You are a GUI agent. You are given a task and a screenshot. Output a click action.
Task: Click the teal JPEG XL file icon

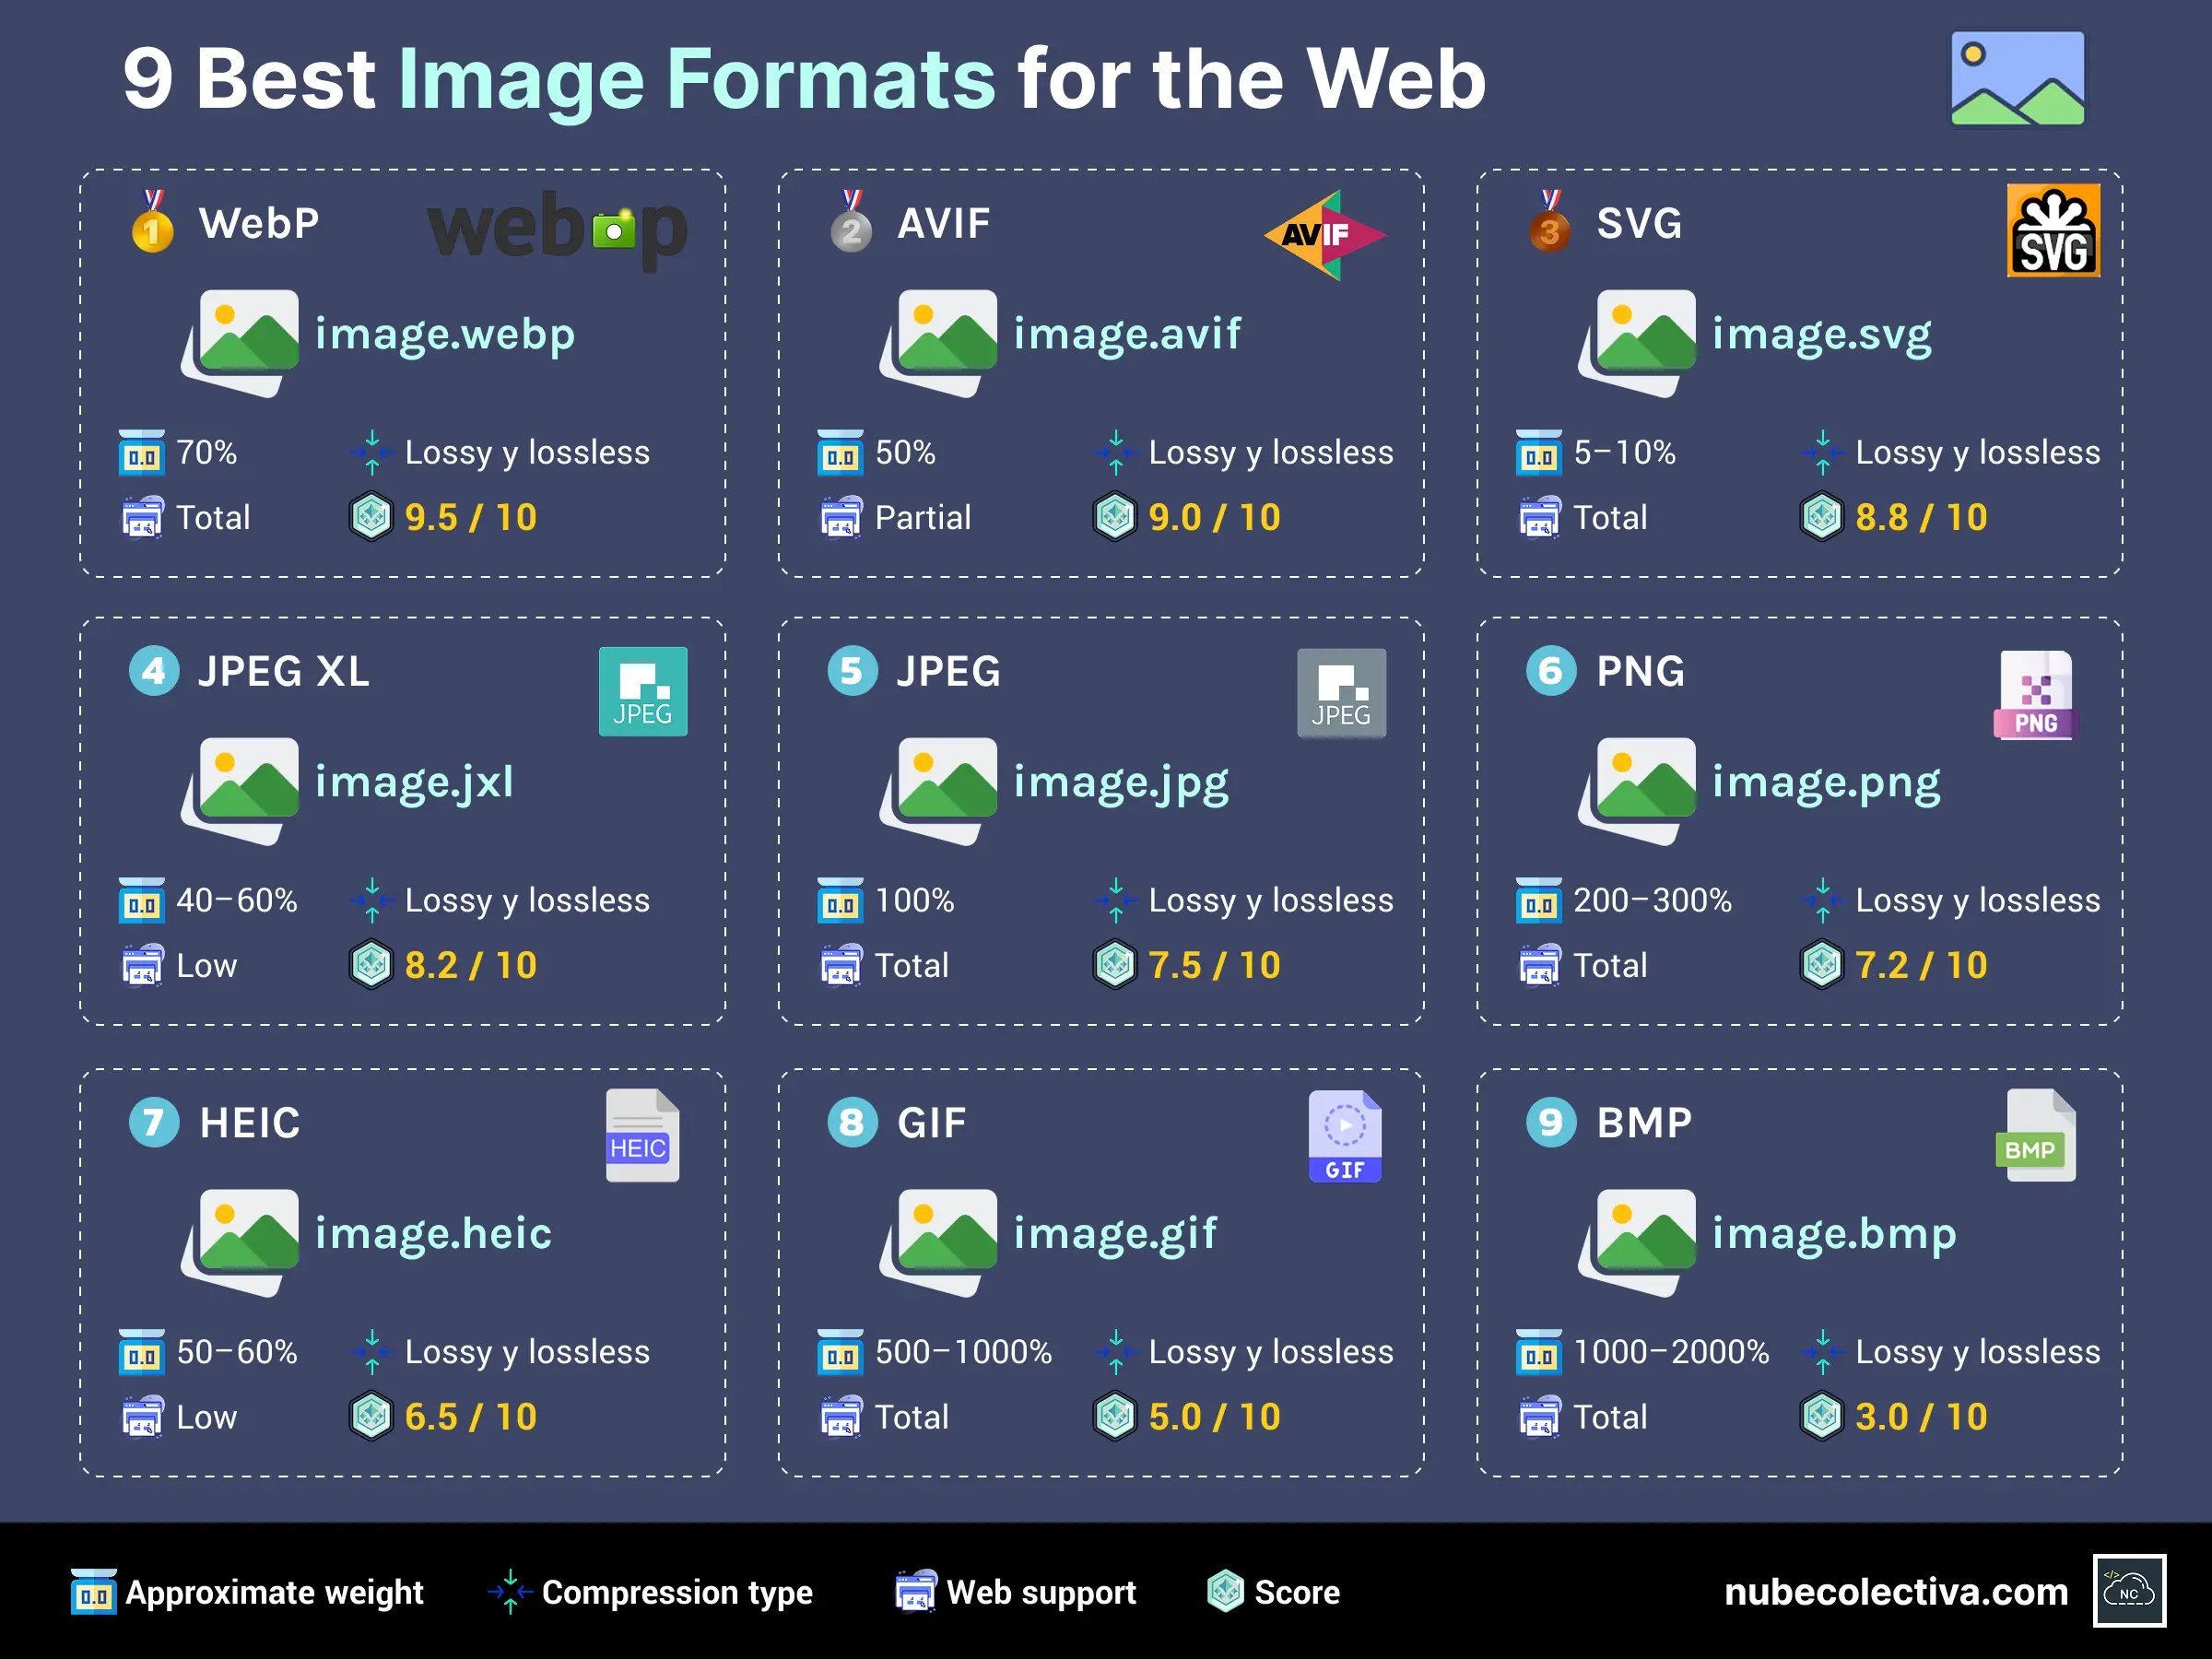643,691
